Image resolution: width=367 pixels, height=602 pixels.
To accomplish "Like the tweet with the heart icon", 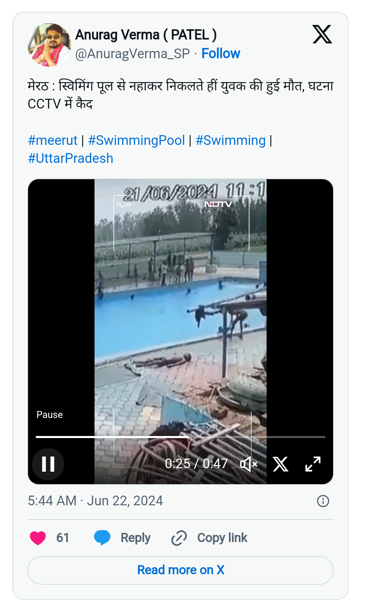I will tap(38, 538).
